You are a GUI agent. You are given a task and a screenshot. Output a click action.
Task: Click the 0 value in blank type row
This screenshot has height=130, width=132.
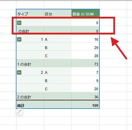[97, 23]
